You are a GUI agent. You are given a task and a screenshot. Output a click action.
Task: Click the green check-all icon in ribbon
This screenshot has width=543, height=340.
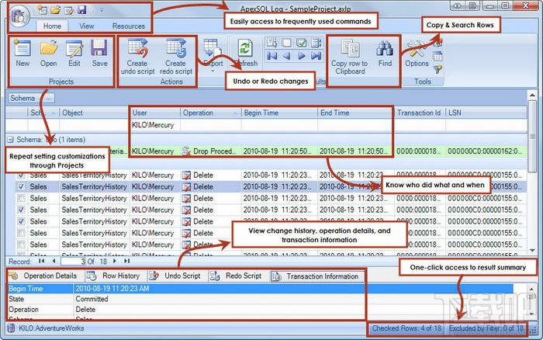pos(301,43)
